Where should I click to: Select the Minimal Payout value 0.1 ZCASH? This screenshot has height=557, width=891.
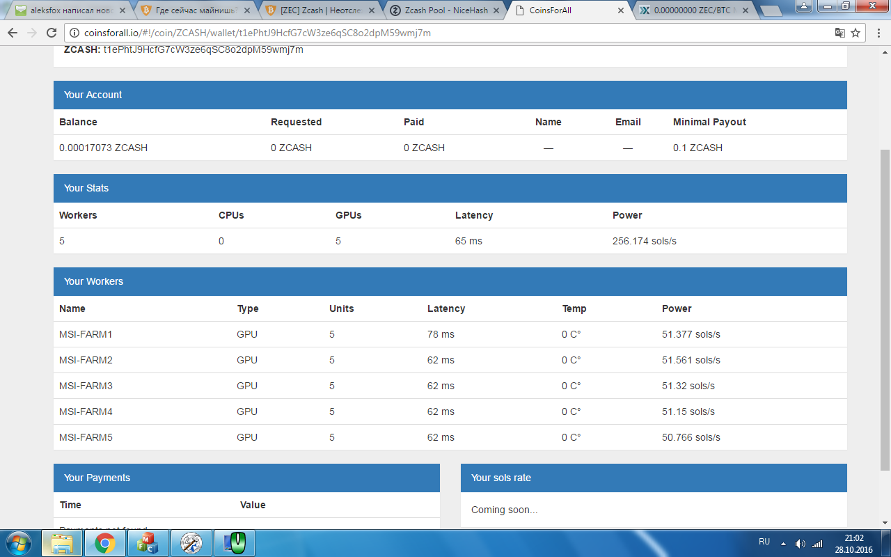[697, 148]
